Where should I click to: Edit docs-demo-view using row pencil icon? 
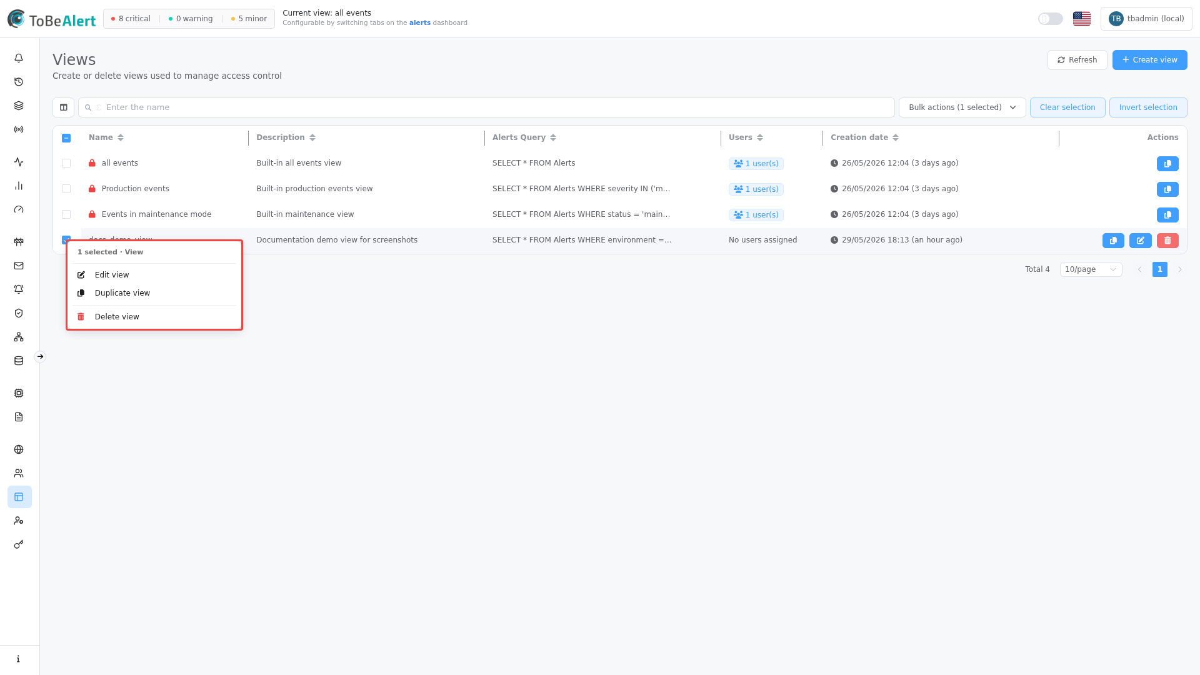[x=1141, y=241]
